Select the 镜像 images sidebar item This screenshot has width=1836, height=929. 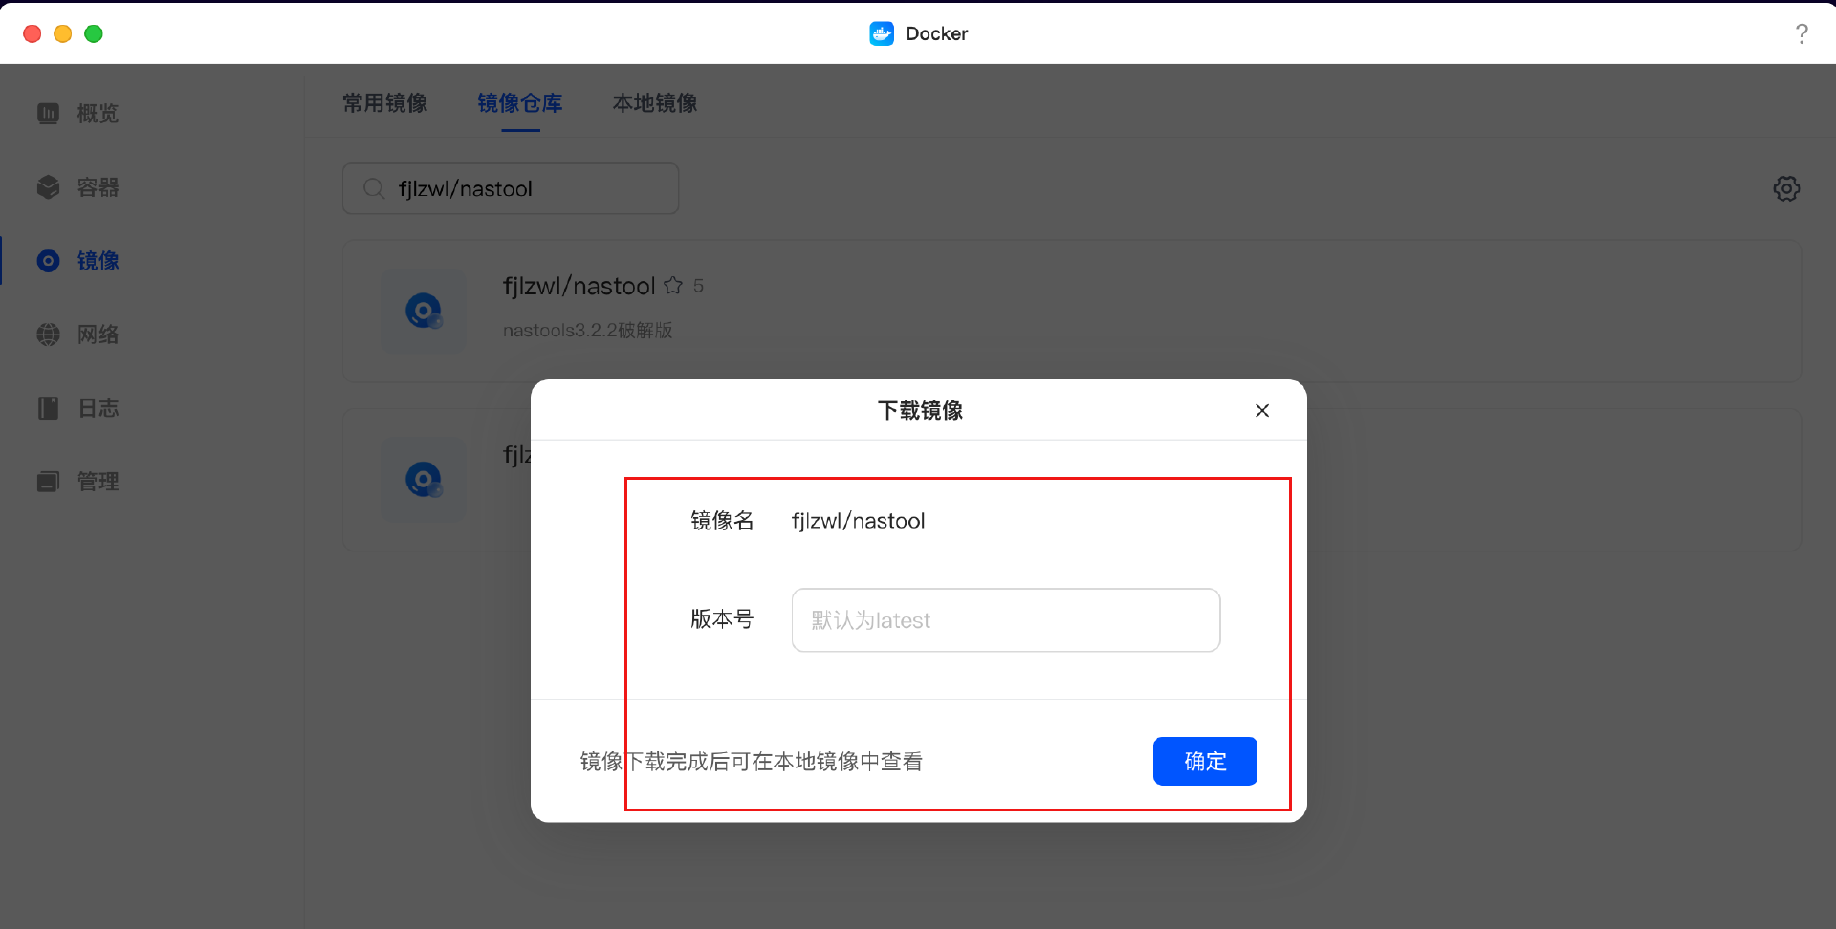(x=78, y=261)
